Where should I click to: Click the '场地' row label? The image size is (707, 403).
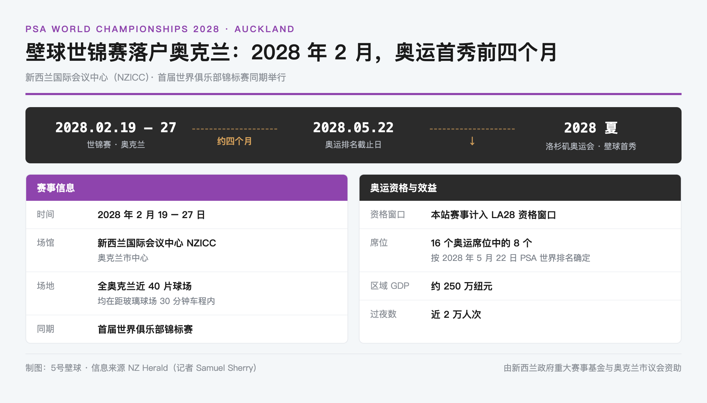46,286
